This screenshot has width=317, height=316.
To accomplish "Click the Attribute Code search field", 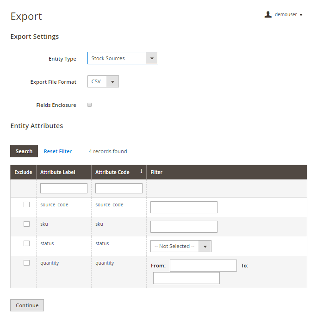I will pos(119,188).
